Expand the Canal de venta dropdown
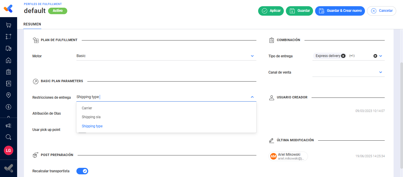 point(381,72)
